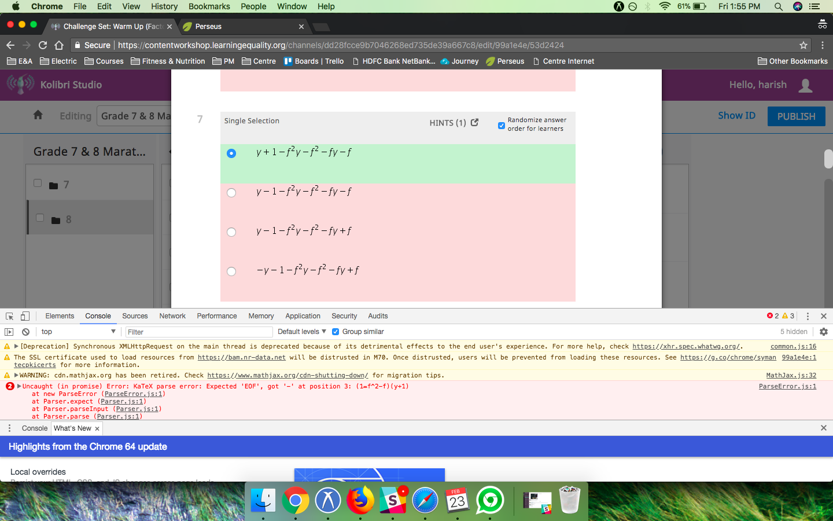Open the DevTools overflow menu (three dots)
The width and height of the screenshot is (833, 521).
(808, 316)
